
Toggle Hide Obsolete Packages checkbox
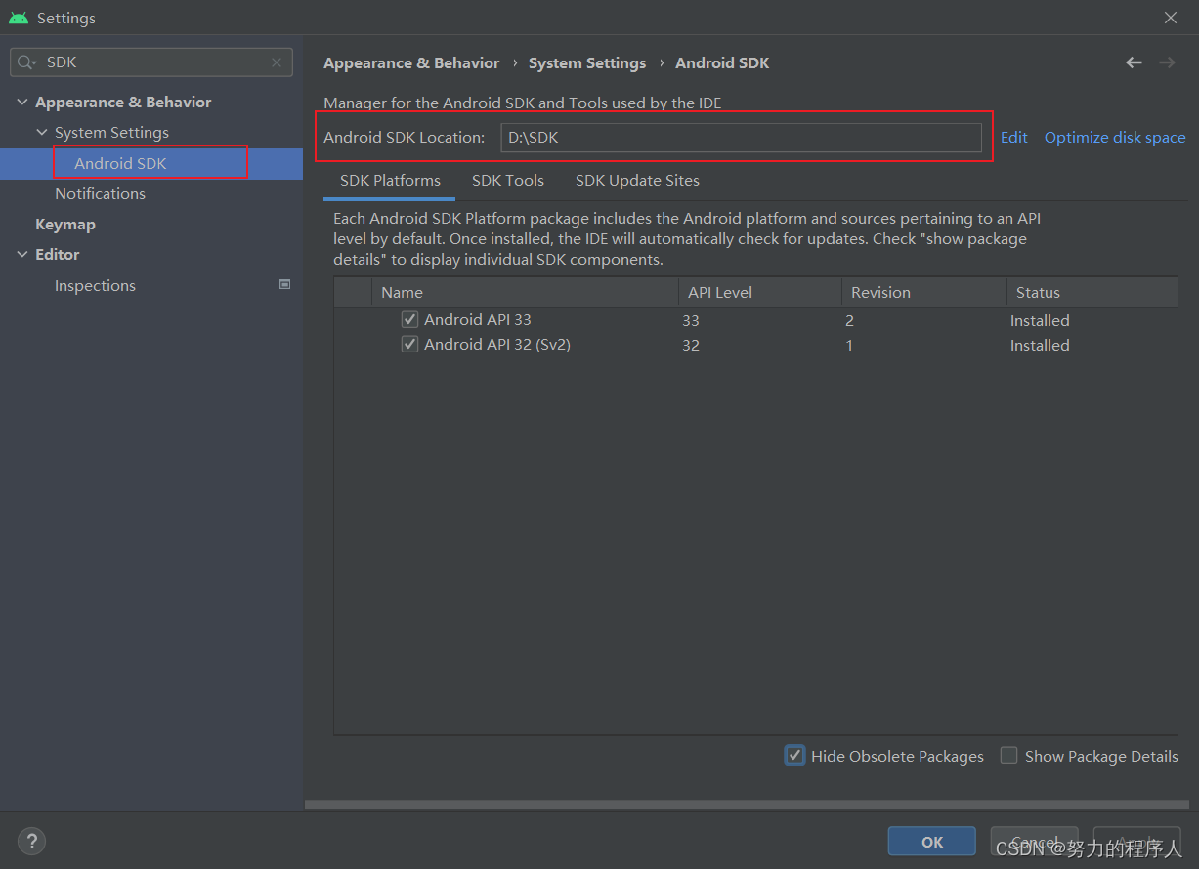795,756
